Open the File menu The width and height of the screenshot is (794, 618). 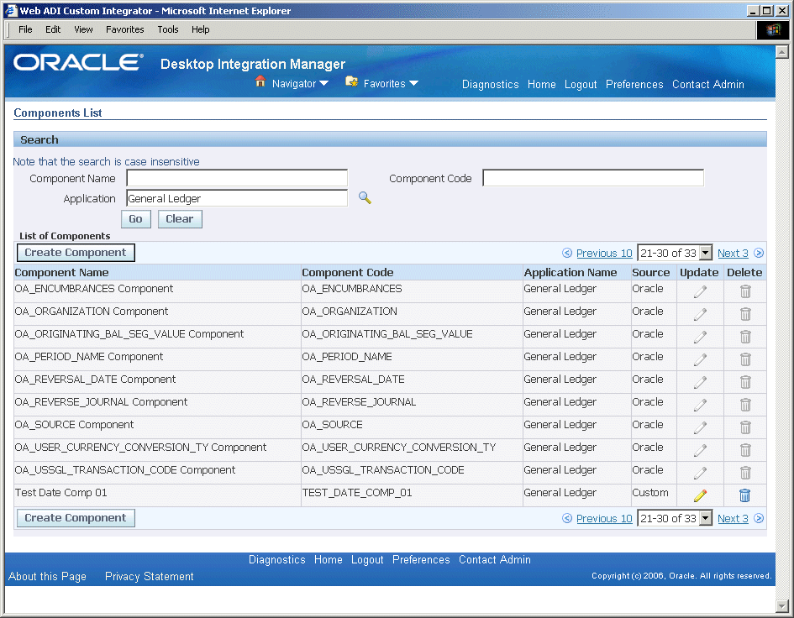click(x=25, y=29)
